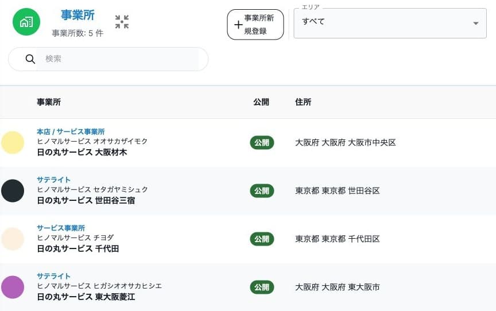Click the 事業所 column header
This screenshot has width=496, height=311.
[x=49, y=102]
